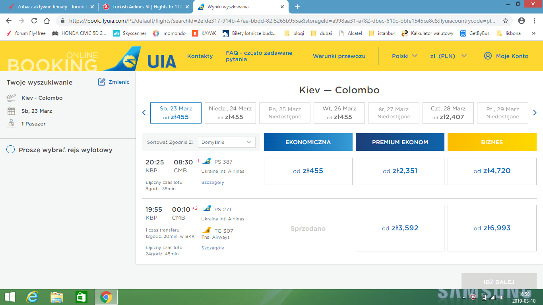Click the IDŹ DALEJ button
543x305 pixels.
pyautogui.click(x=499, y=282)
